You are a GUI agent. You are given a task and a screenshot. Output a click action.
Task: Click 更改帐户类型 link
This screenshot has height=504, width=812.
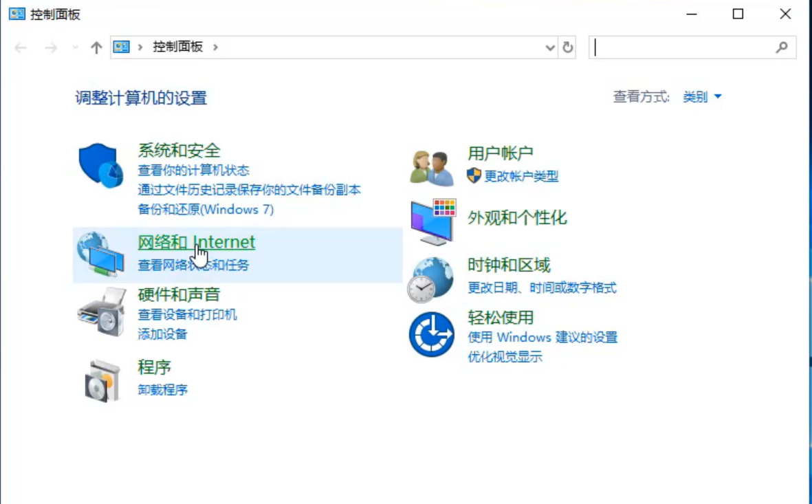(x=521, y=177)
